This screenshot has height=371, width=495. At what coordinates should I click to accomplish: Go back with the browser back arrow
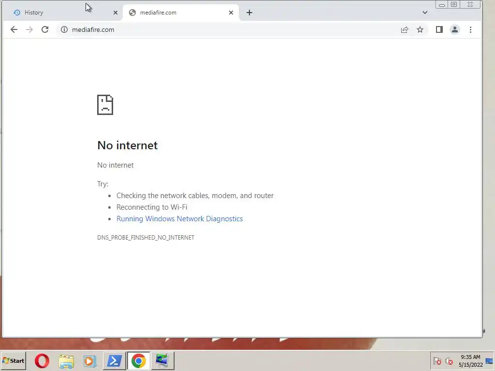pos(14,29)
